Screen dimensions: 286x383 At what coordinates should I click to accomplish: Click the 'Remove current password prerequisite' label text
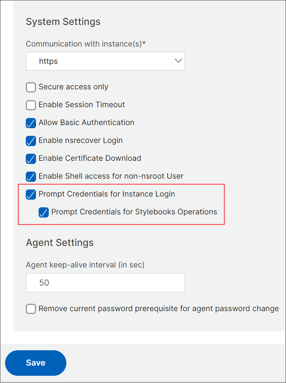tap(159, 309)
